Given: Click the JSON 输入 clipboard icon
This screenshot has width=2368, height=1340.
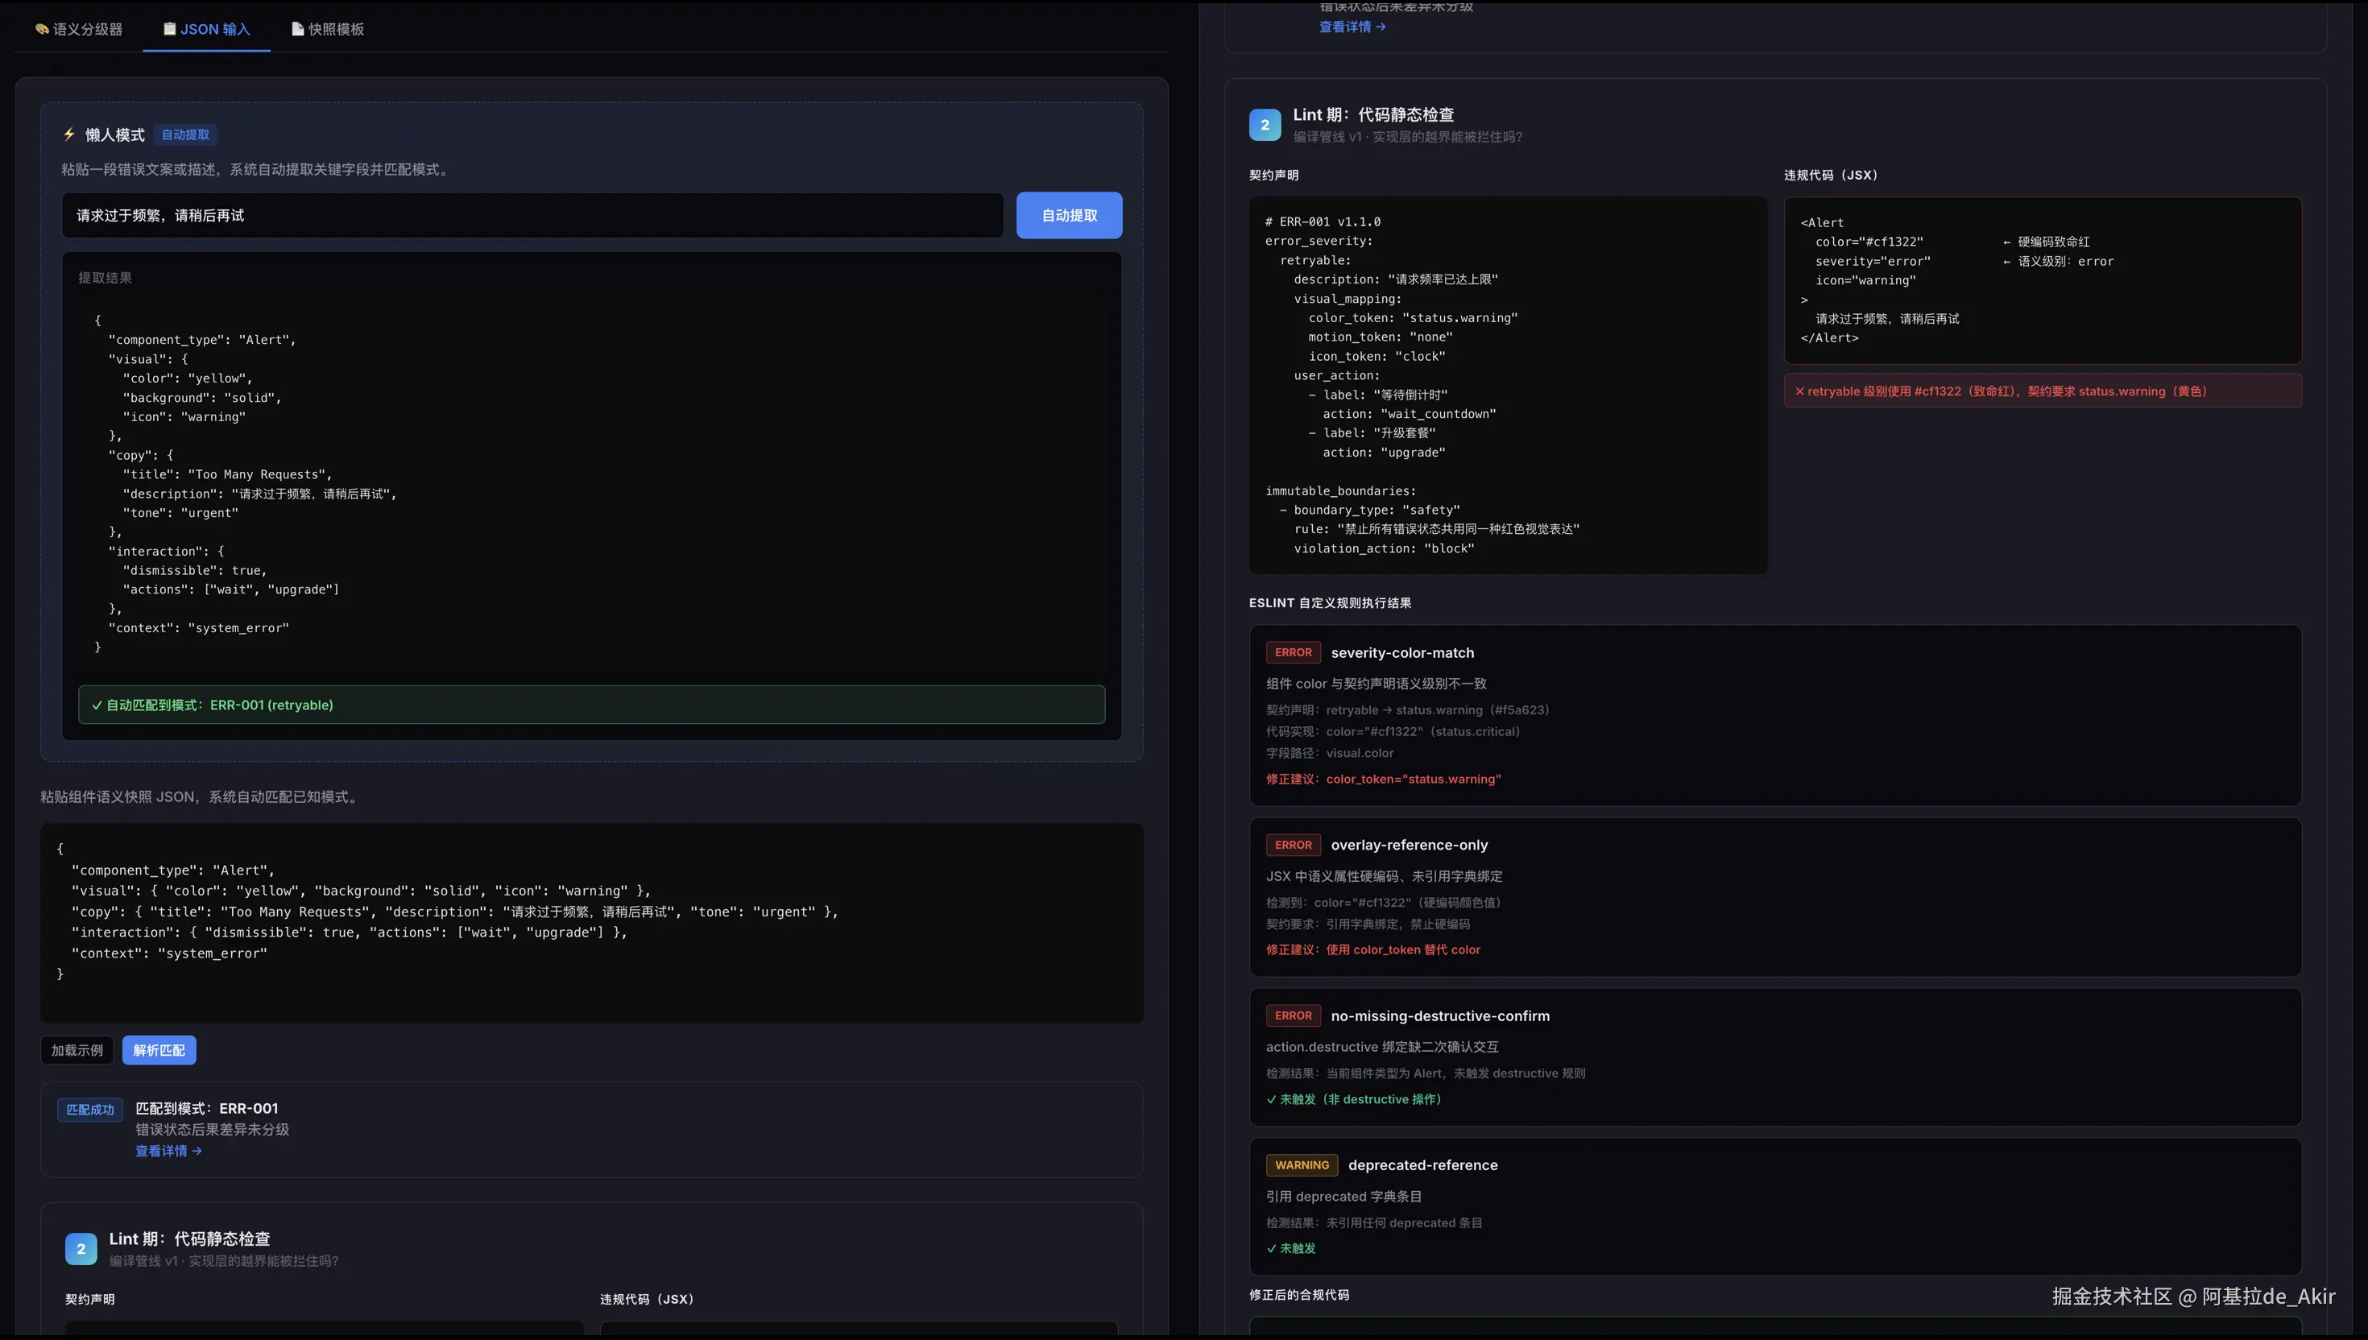Looking at the screenshot, I should tap(169, 28).
